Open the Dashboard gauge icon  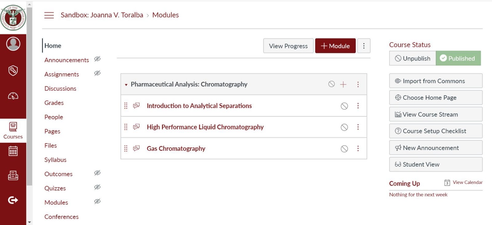[13, 96]
